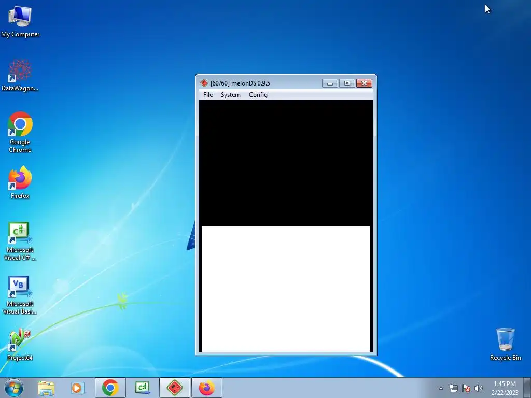The height and width of the screenshot is (398, 531).
Task: Show hidden system tray icons
Action: point(441,388)
